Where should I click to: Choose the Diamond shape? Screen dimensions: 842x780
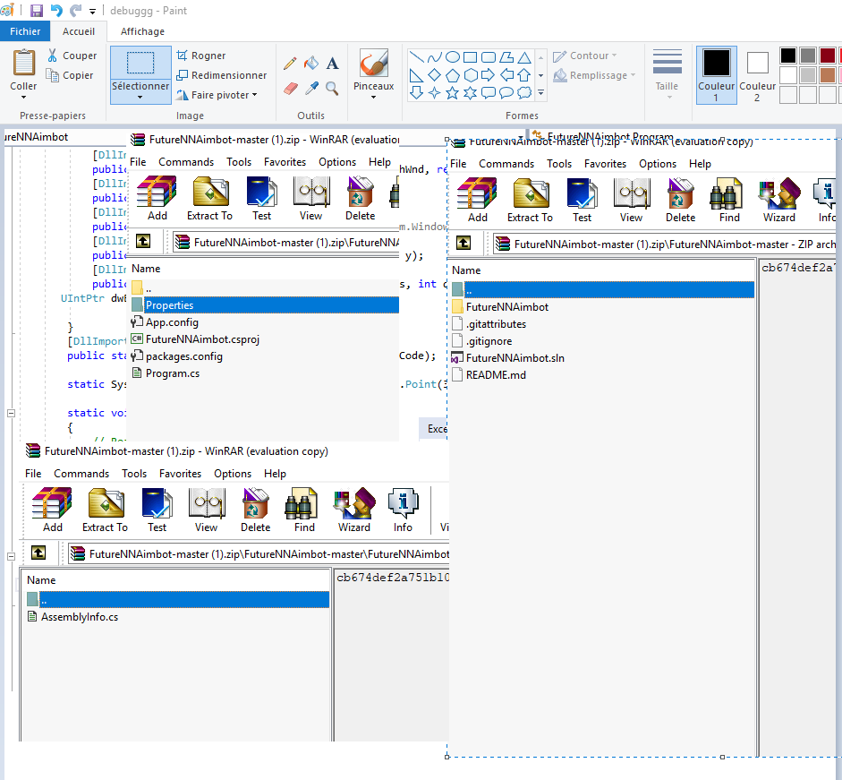pyautogui.click(x=435, y=74)
